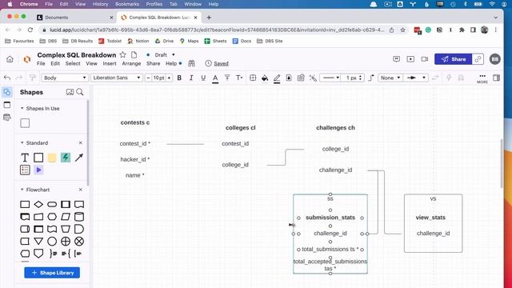
Task: Open the line color pen
Action: (277, 78)
